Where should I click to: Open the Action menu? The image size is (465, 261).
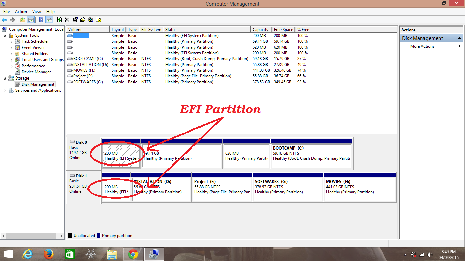click(x=21, y=12)
